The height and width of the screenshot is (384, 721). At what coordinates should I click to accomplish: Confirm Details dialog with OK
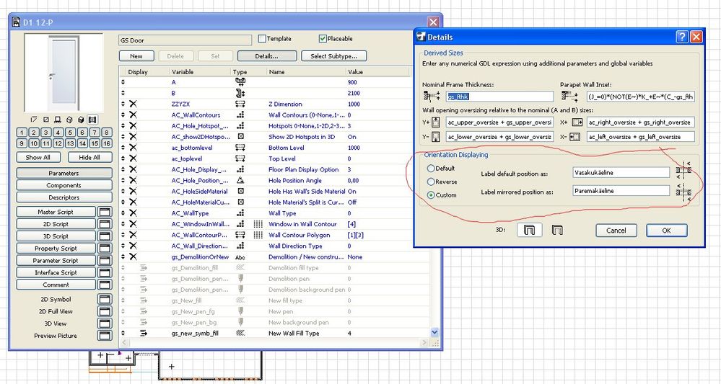coord(667,231)
